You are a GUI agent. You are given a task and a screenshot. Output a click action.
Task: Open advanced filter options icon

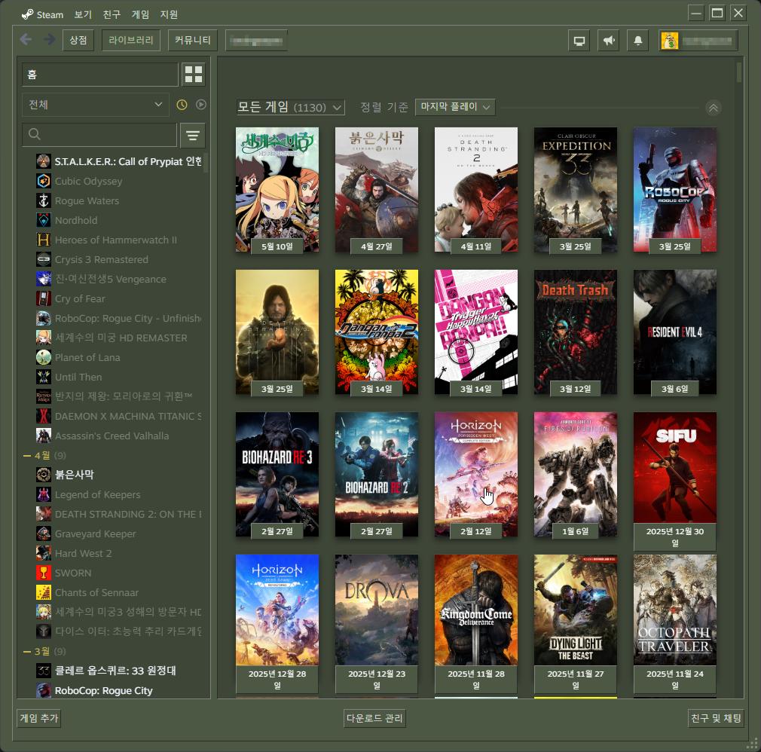point(193,135)
